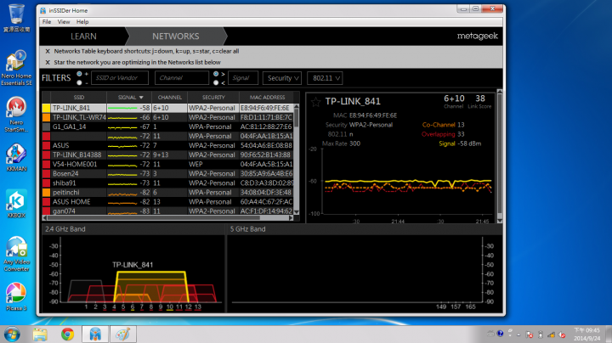
Task: Click the red swatch next to Bosen24
Action: click(x=46, y=173)
